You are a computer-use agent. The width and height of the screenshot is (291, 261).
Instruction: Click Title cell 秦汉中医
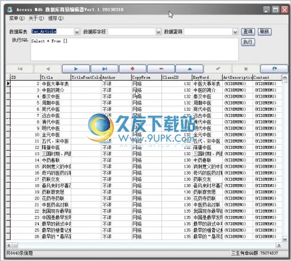coord(56,96)
